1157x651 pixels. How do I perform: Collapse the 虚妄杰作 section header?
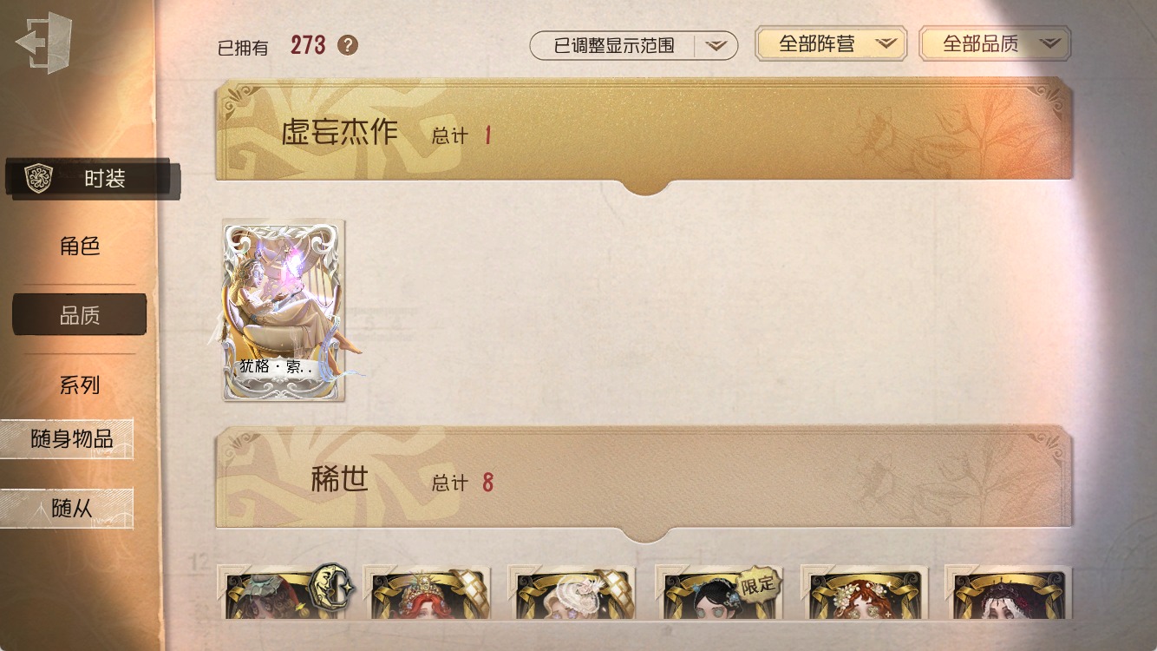[644, 130]
